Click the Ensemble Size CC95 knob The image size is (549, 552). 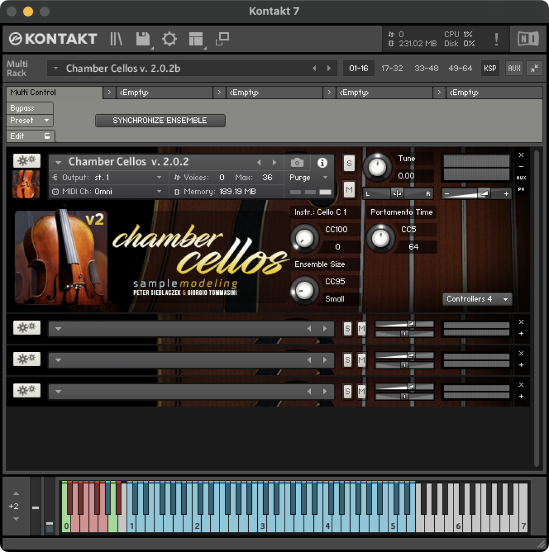[x=305, y=291]
